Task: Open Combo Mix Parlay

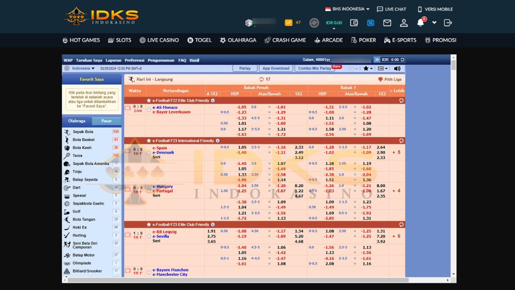Action: (x=315, y=68)
